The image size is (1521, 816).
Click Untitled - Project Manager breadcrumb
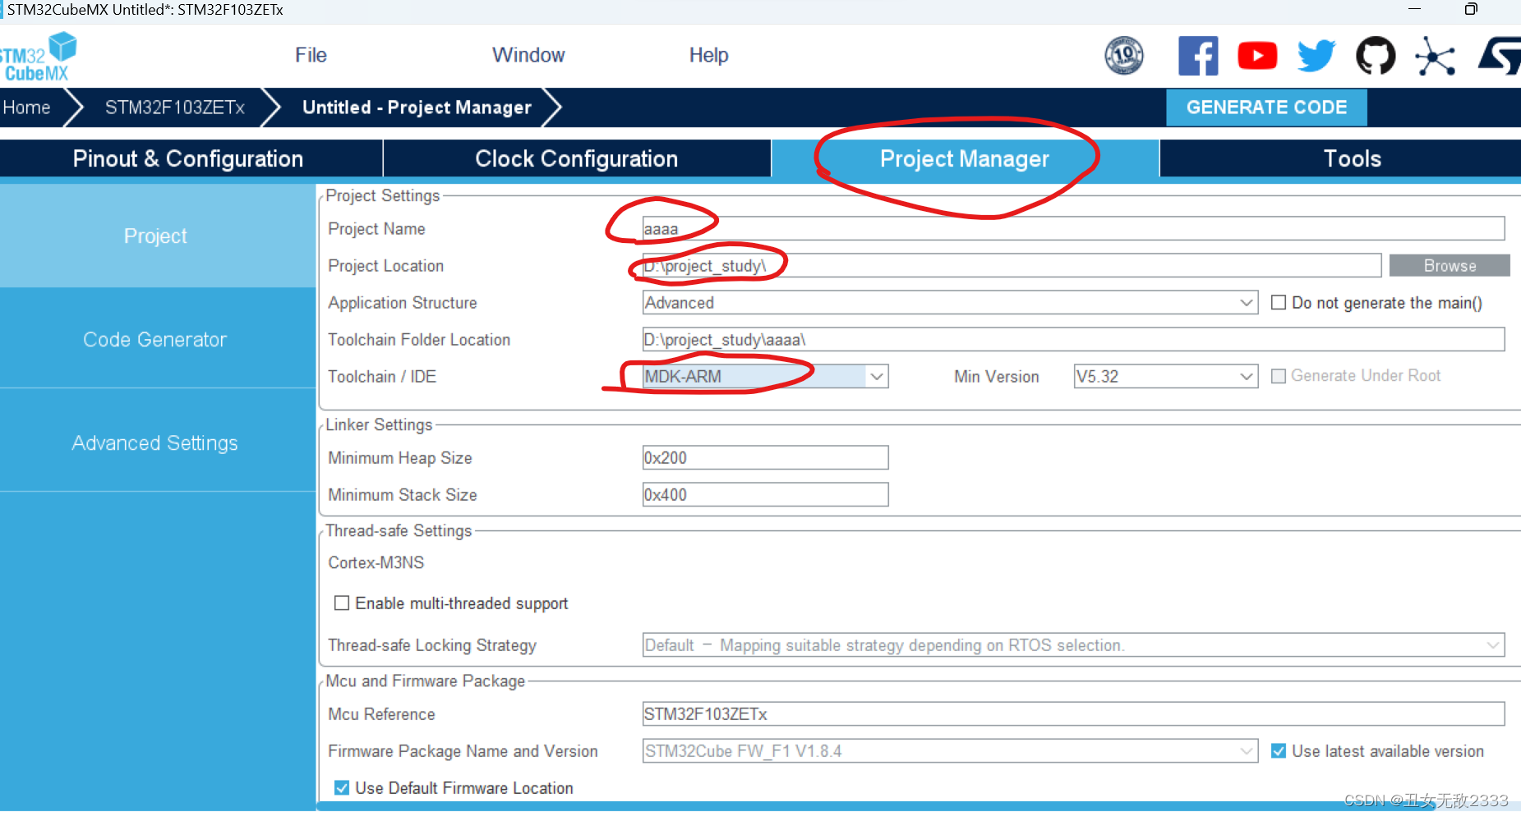click(x=417, y=108)
